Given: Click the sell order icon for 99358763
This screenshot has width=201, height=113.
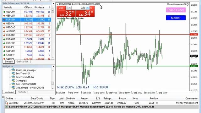Looking at the screenshot, I should coord(7,103).
